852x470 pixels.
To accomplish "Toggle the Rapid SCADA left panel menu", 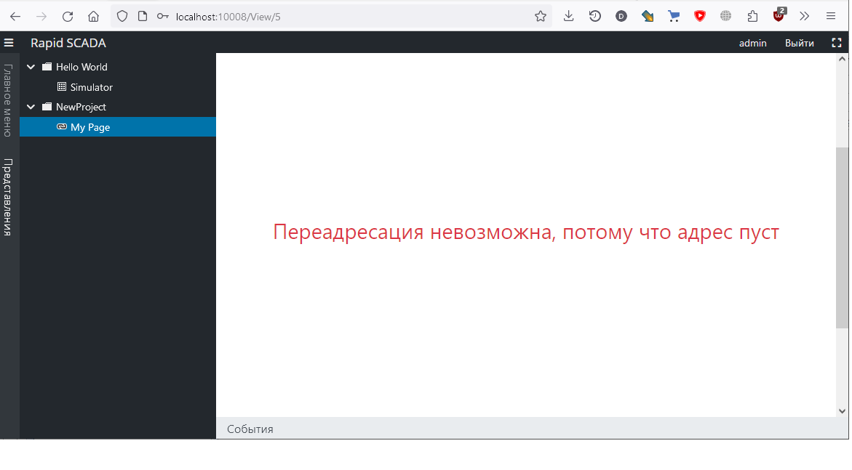I will tap(9, 43).
